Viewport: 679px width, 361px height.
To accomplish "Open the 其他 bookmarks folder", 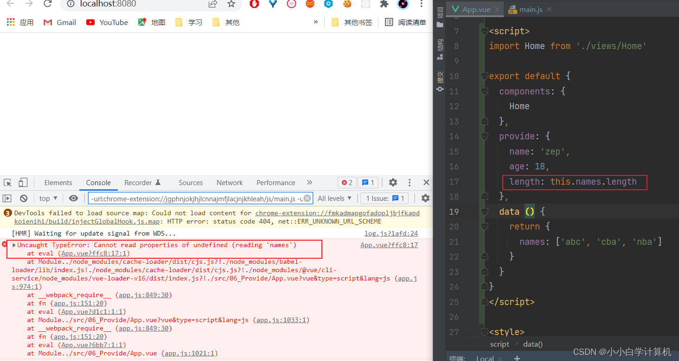I will tap(226, 22).
